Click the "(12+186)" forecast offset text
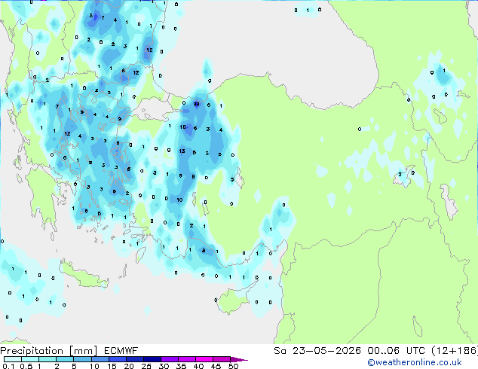The width and height of the screenshot is (478, 369). click(x=455, y=351)
